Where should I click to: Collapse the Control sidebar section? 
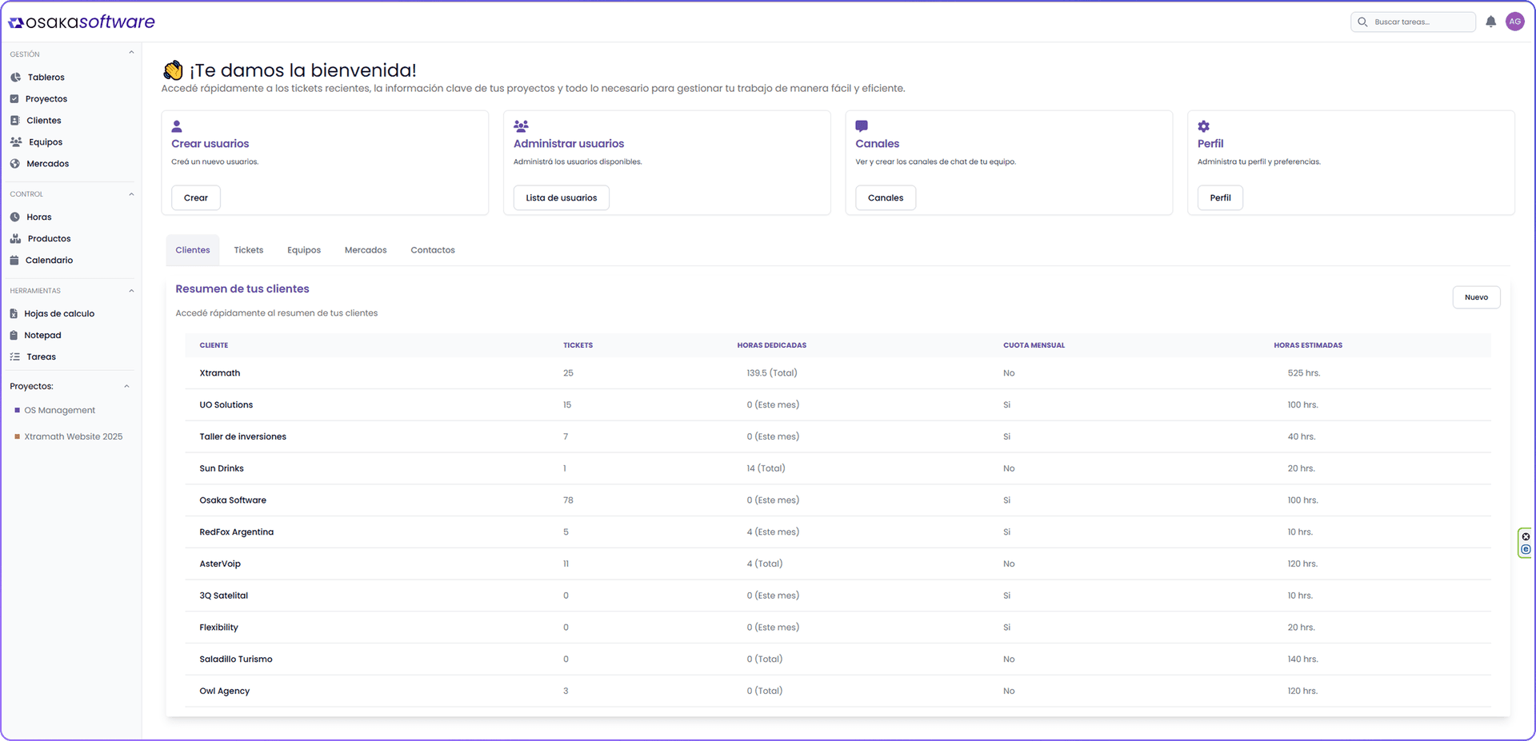tap(131, 194)
